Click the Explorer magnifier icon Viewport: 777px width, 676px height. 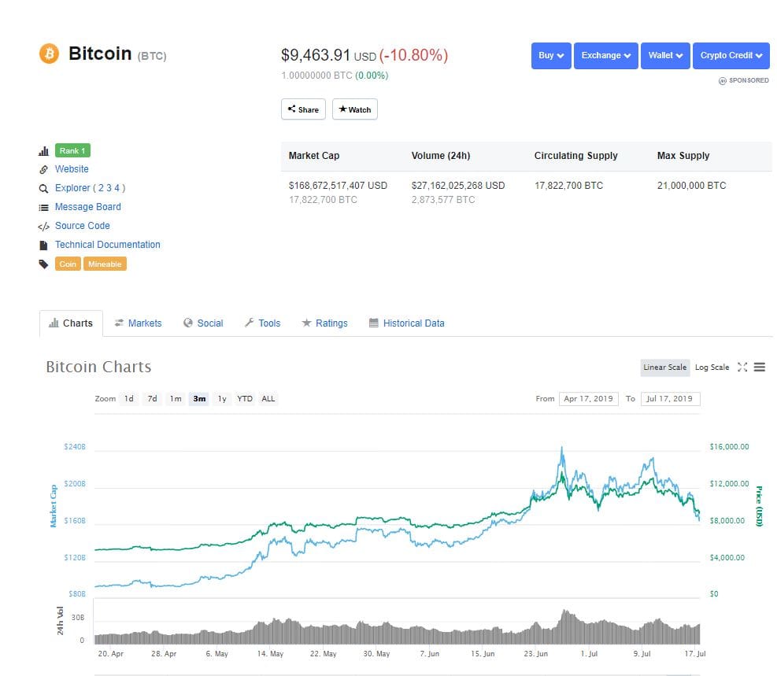(43, 188)
